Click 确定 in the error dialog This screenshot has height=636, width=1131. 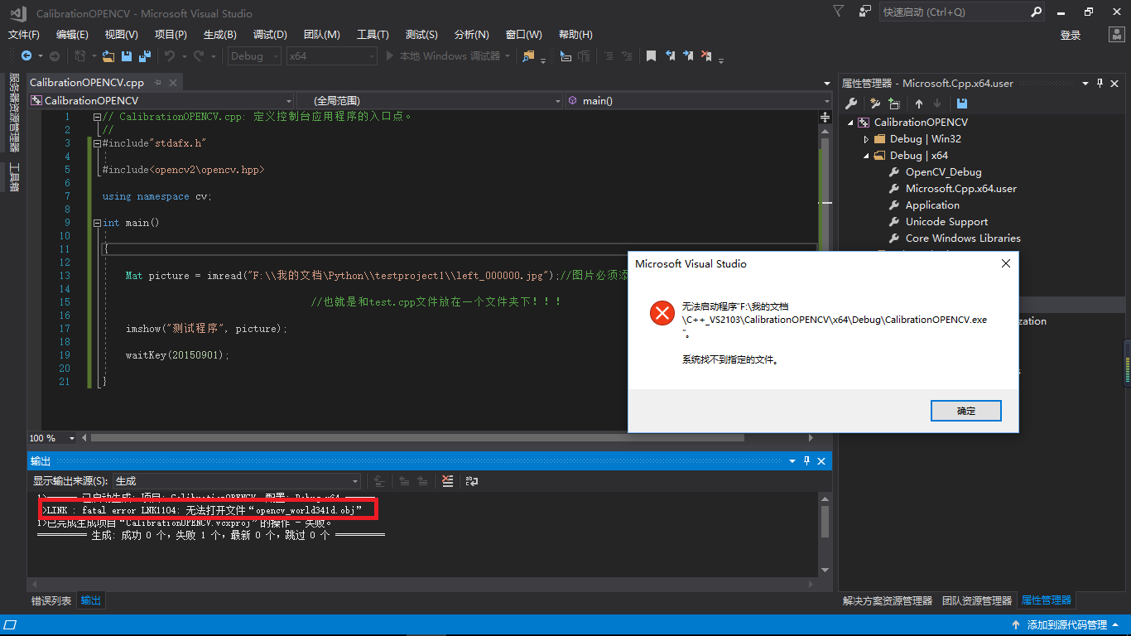pos(966,411)
